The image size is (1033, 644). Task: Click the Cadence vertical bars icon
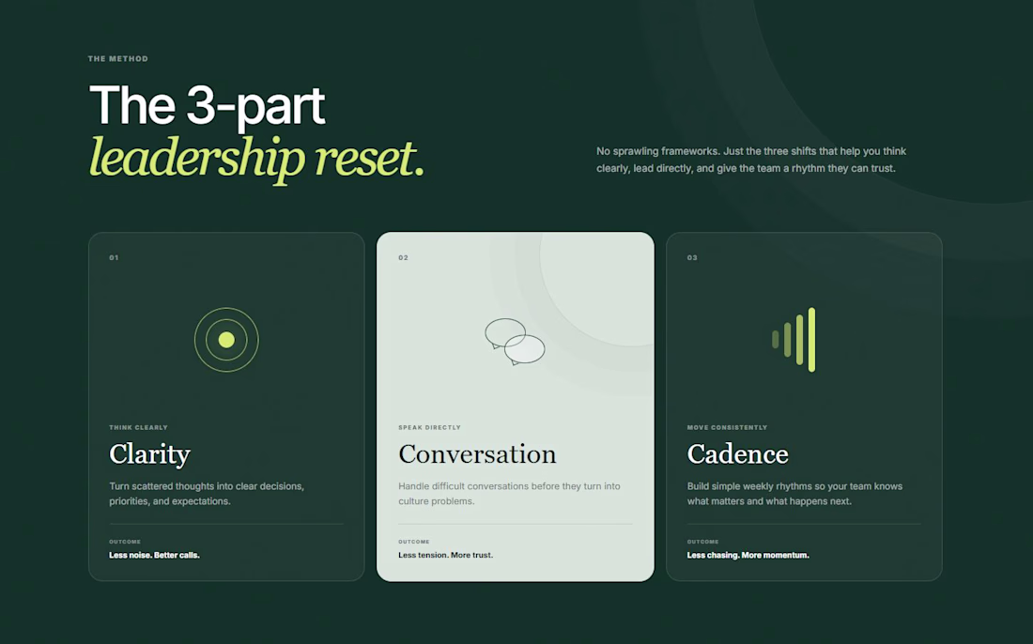pos(794,340)
